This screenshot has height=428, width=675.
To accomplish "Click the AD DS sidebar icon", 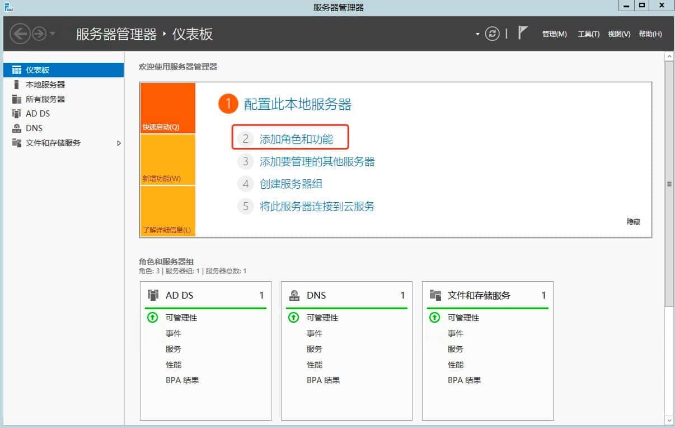I will pyautogui.click(x=17, y=114).
